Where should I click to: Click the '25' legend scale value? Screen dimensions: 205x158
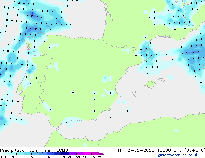[x=63, y=157]
